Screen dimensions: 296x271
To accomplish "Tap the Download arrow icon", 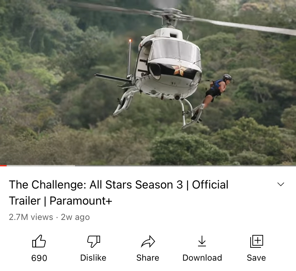I will pyautogui.click(x=202, y=241).
